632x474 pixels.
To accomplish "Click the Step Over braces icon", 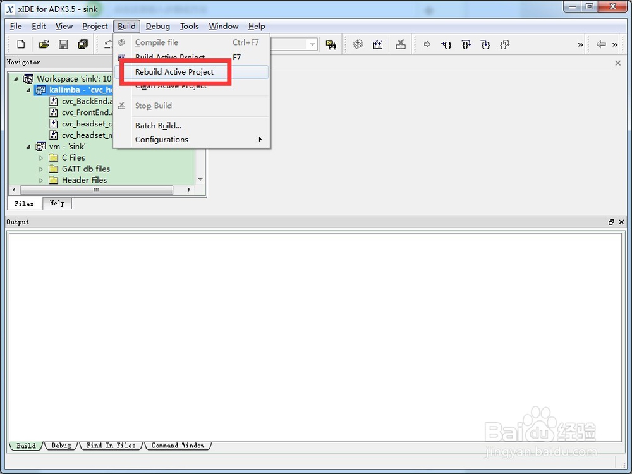I will pyautogui.click(x=466, y=44).
